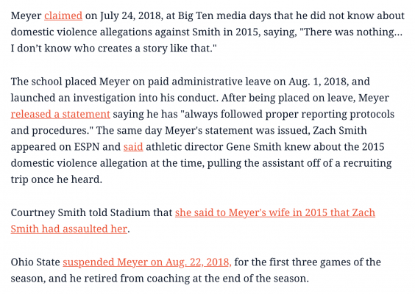Click the "Smith had assaulted her" link text
The image size is (415, 294).
(x=69, y=229)
